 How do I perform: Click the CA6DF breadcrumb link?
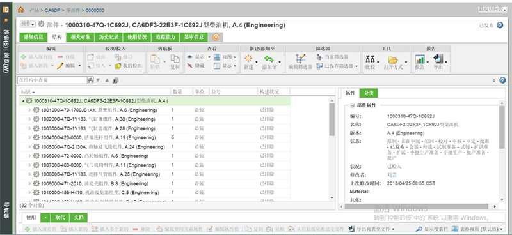52,10
